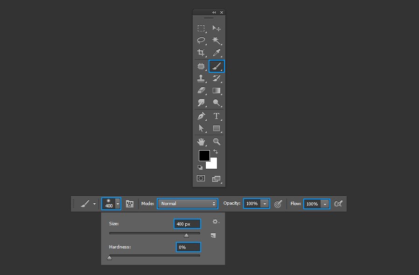The image size is (419, 275).
Task: Select the Gradient tool
Action: (x=216, y=90)
